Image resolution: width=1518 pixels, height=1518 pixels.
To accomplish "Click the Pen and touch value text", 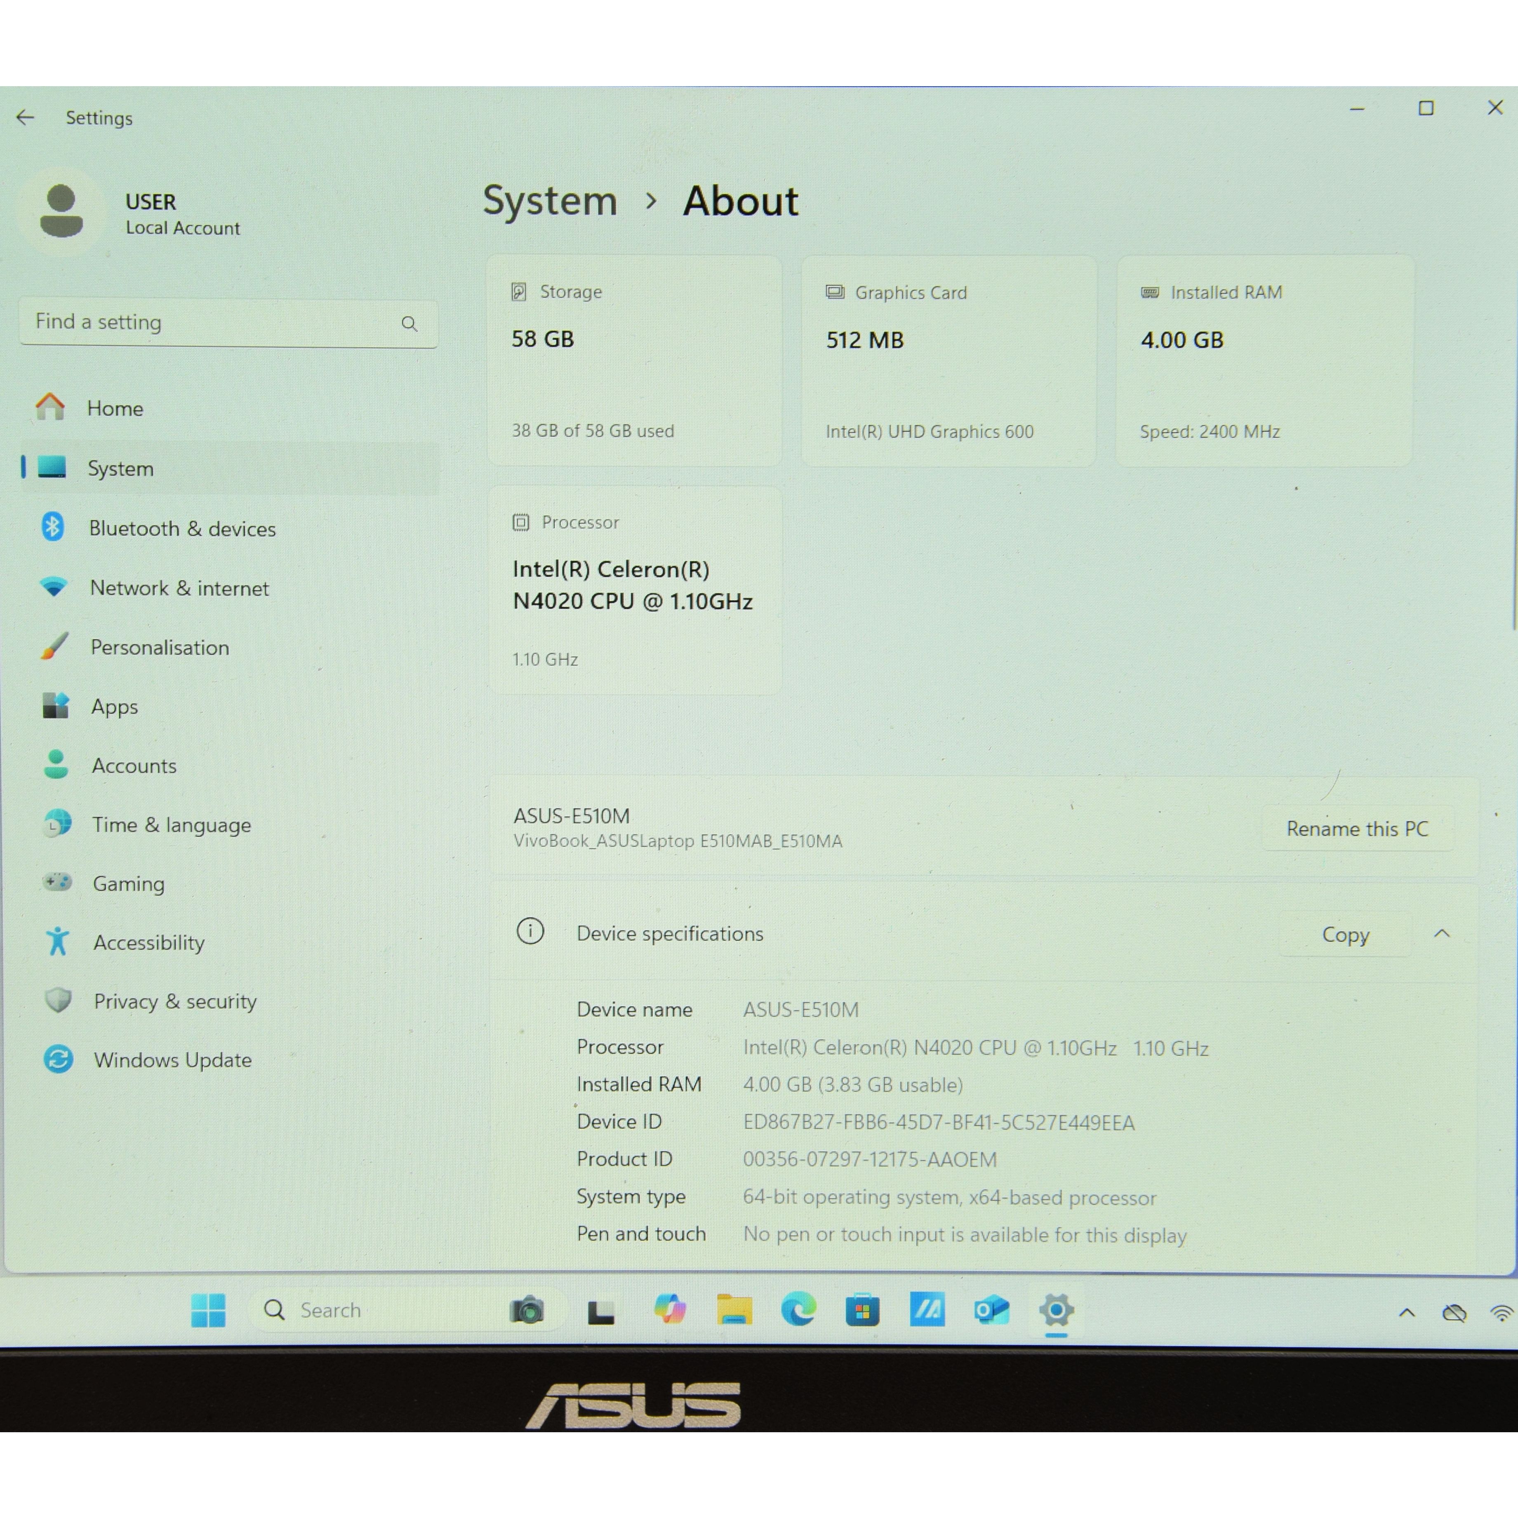I will (965, 1235).
